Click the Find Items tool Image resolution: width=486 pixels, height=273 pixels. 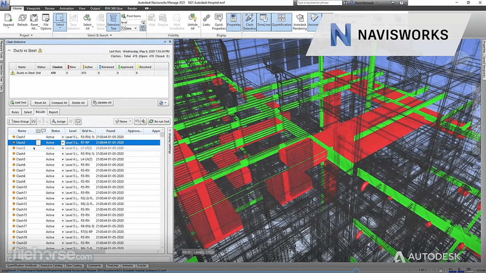(x=131, y=16)
